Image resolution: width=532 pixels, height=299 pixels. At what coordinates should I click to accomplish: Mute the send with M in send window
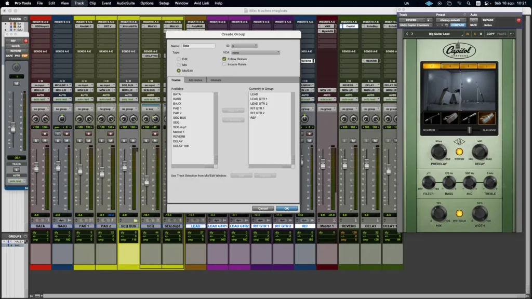click(16, 84)
